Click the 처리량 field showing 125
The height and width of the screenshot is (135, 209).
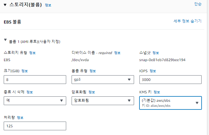(35, 126)
